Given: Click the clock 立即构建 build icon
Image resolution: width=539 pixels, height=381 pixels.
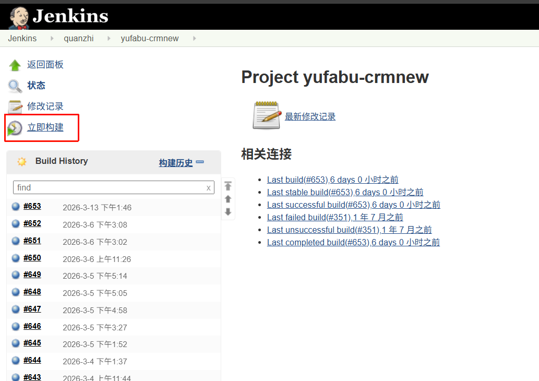Looking at the screenshot, I should coord(15,128).
